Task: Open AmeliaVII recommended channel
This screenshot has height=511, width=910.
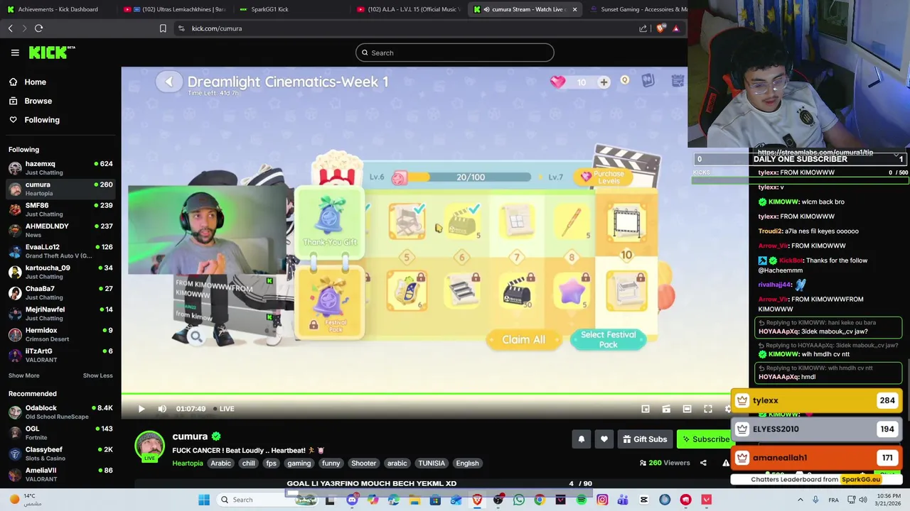Action: tap(60, 474)
